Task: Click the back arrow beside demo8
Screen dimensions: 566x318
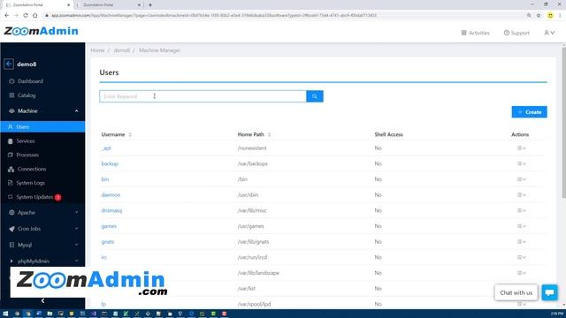Action: tap(9, 64)
